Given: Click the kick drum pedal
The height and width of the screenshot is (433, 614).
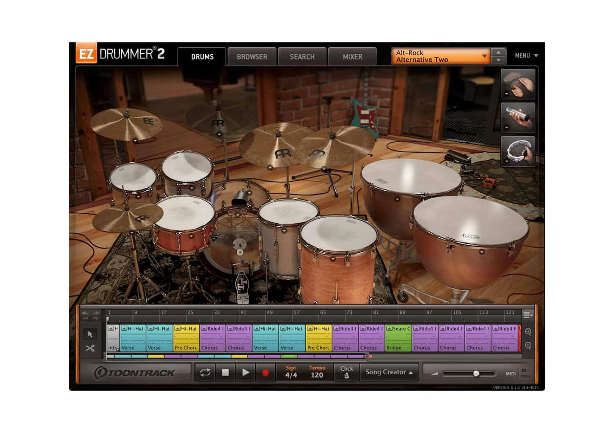Looking at the screenshot, I should pos(242,286).
